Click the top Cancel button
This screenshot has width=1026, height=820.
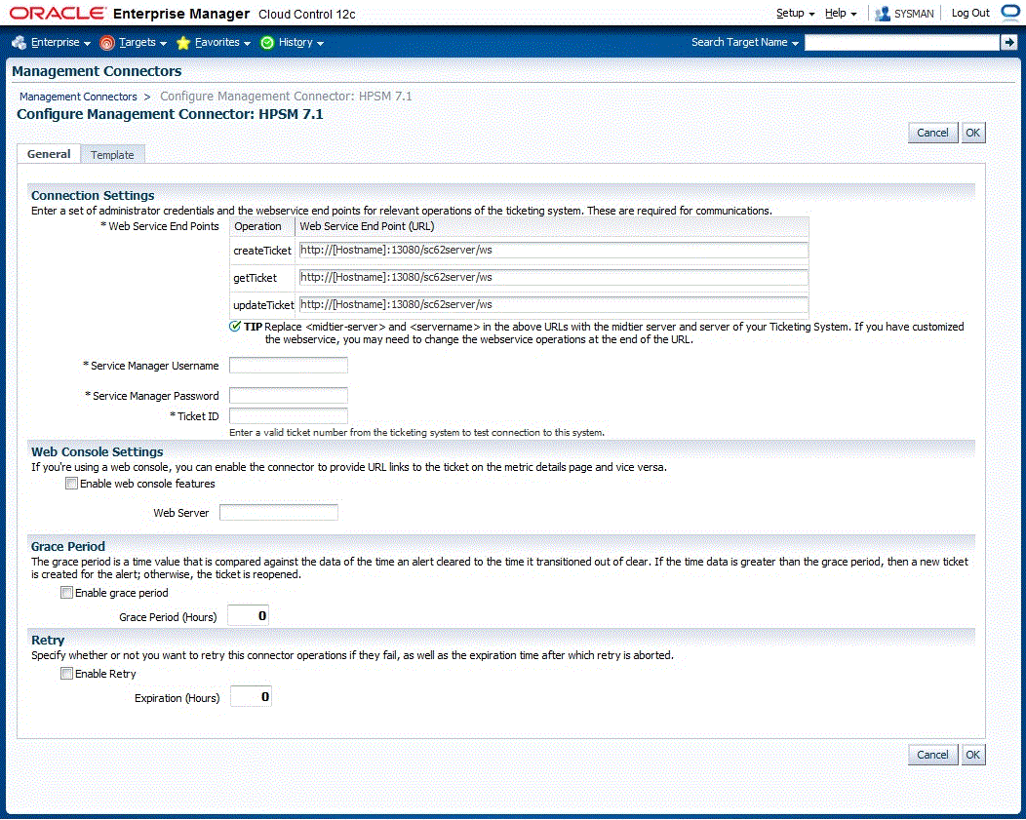point(932,133)
